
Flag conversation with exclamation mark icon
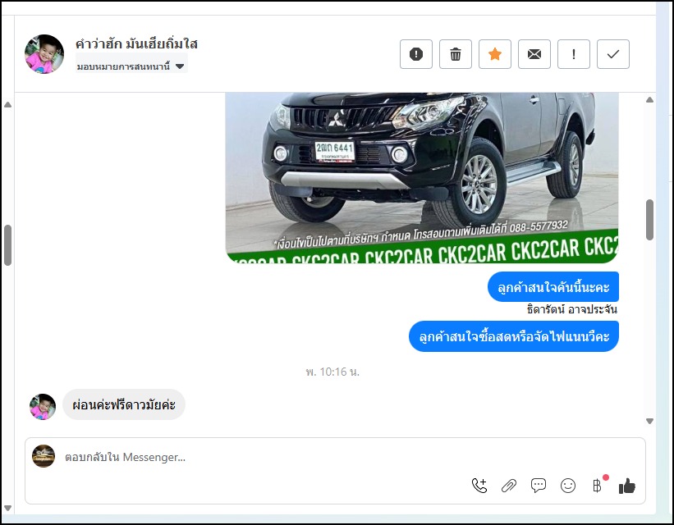pyautogui.click(x=573, y=54)
